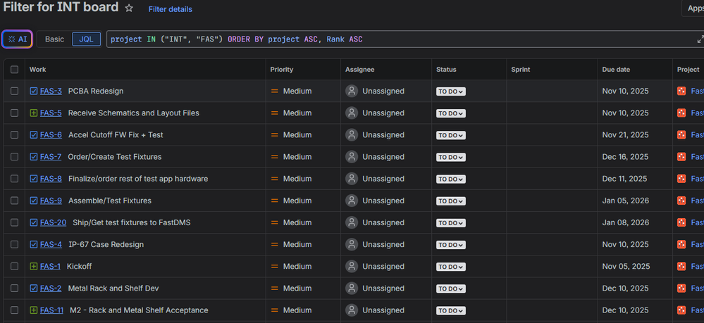Click the project icon in FAS-9 row
The height and width of the screenshot is (323, 704).
[681, 201]
